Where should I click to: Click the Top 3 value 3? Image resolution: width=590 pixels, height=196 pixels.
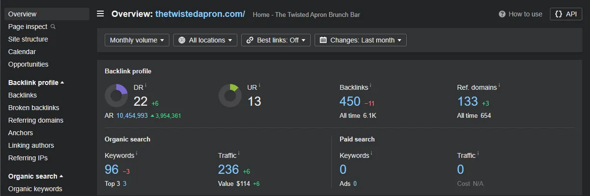[x=124, y=184]
